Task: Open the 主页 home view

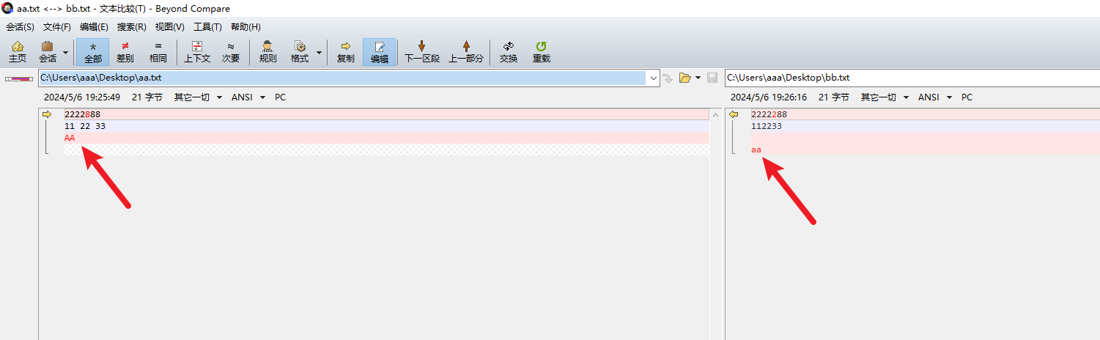Action: 18,52
